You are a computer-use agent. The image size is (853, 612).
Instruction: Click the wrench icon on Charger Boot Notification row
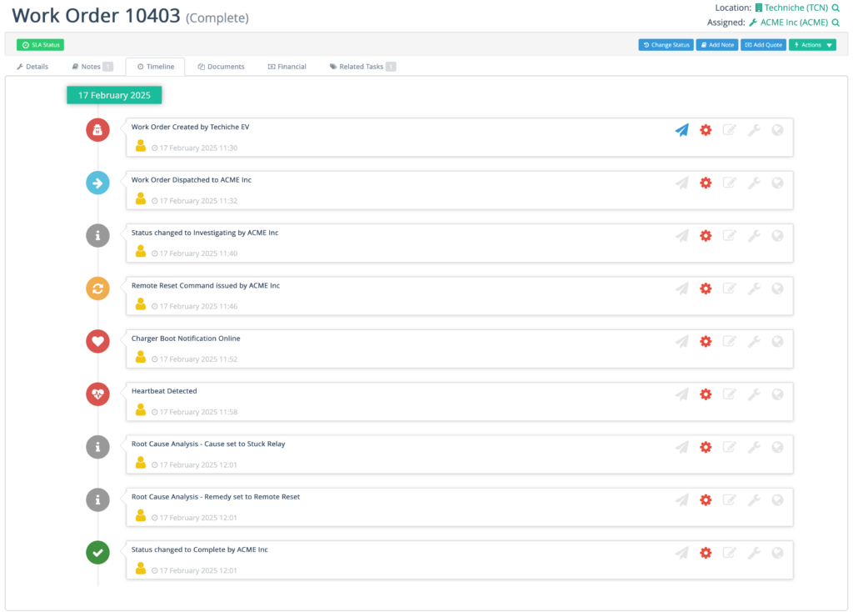coord(754,341)
